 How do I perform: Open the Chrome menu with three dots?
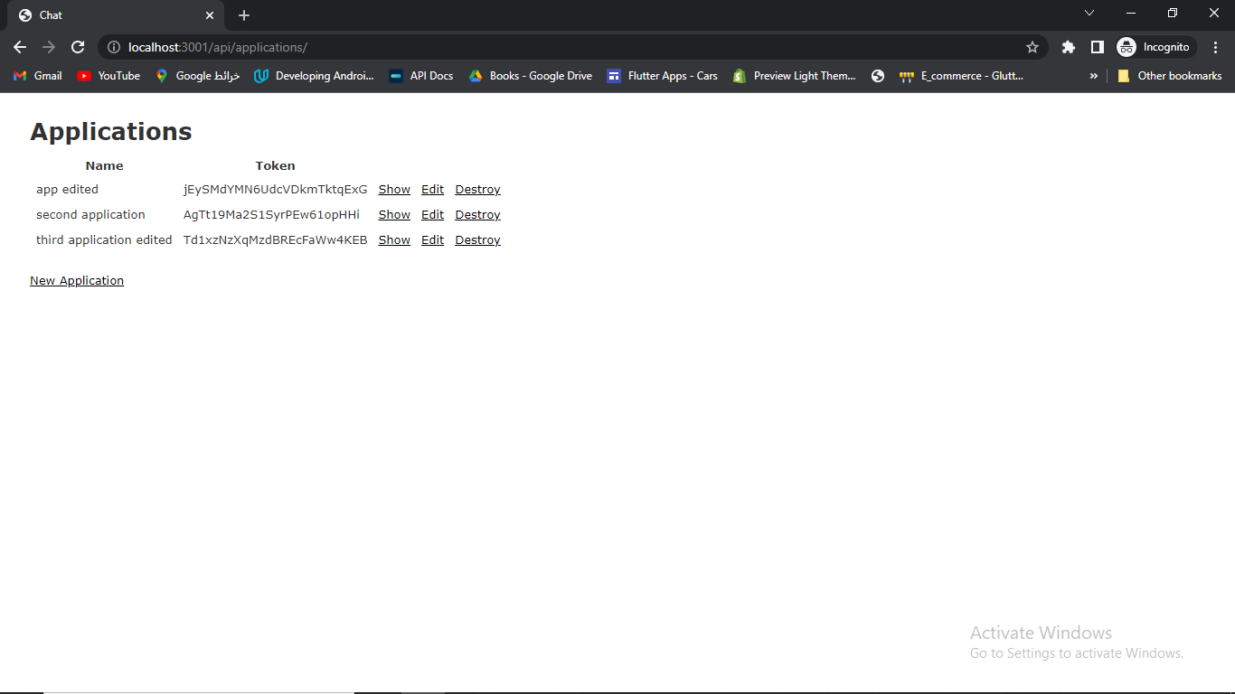(x=1216, y=46)
